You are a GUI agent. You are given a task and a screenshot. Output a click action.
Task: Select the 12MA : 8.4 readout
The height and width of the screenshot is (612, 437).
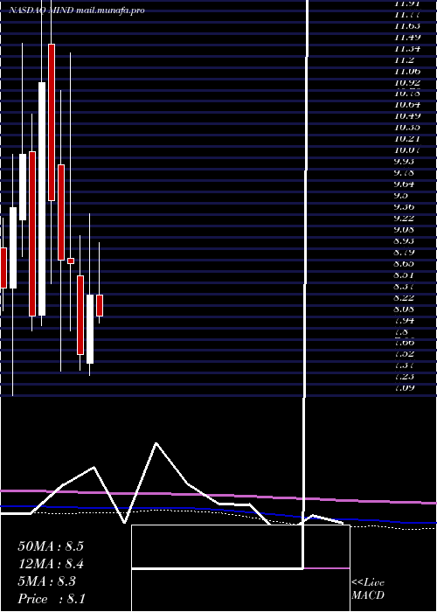pyautogui.click(x=51, y=564)
